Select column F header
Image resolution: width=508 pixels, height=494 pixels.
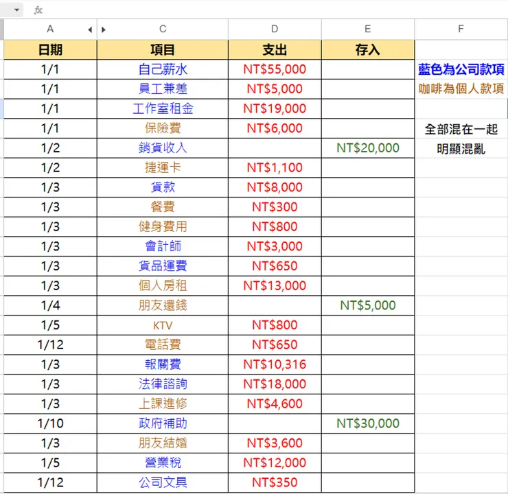click(461, 29)
